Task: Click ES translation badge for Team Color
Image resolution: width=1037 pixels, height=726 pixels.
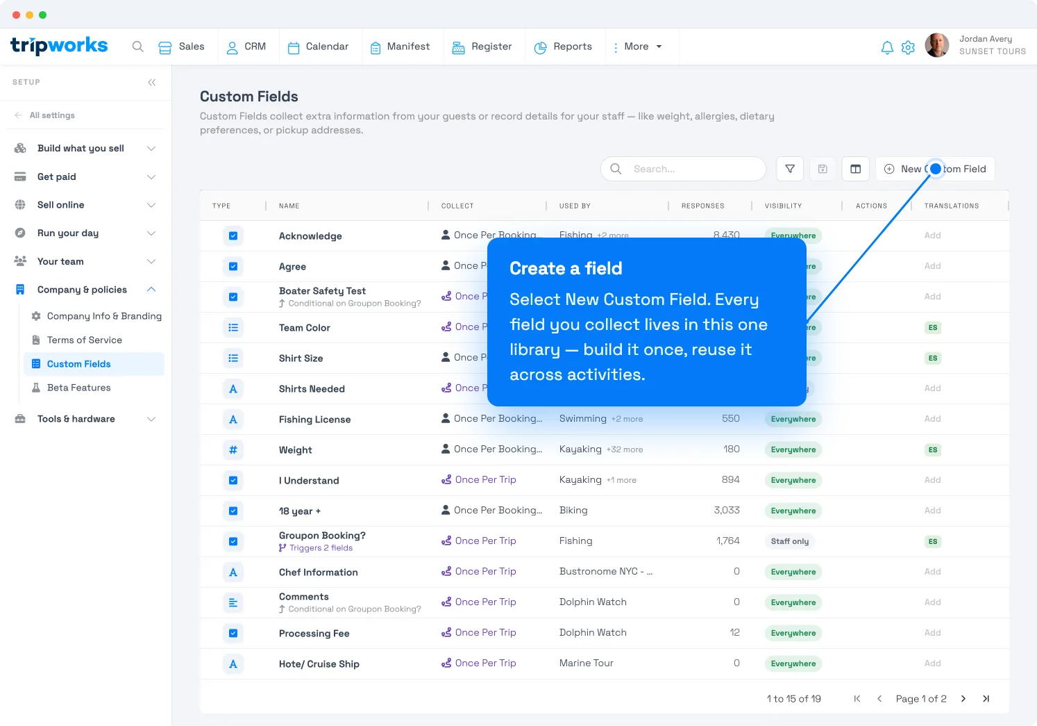Action: 933,327
